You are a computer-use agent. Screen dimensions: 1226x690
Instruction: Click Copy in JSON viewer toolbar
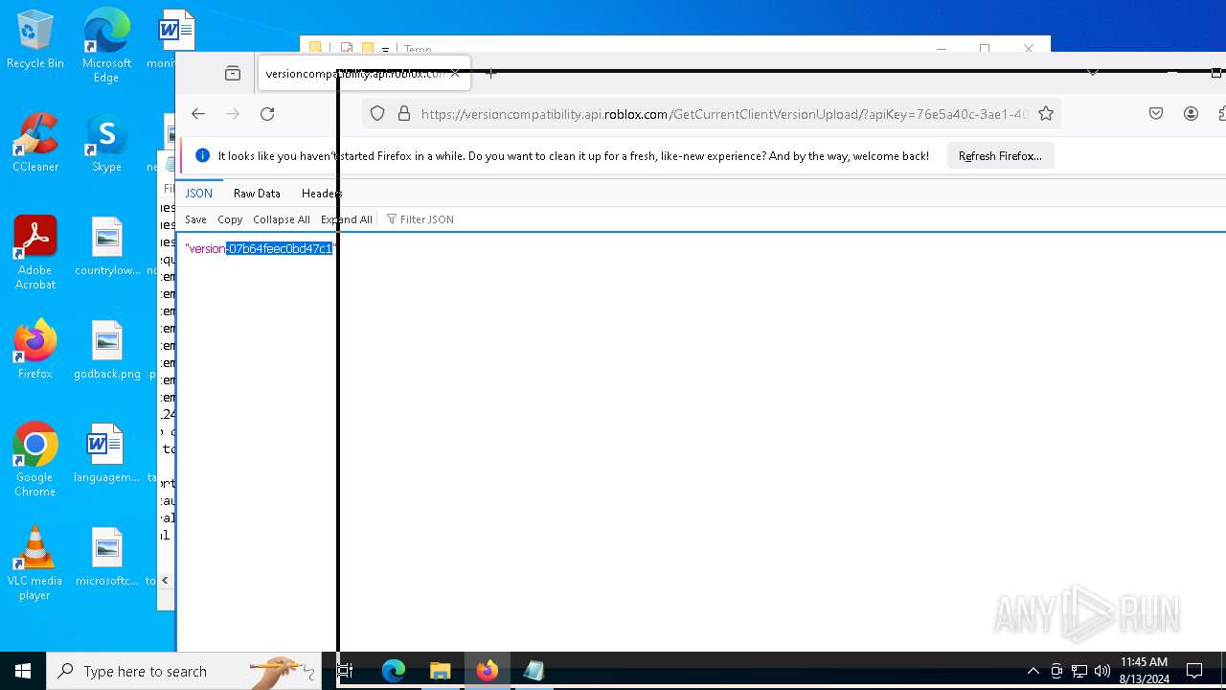click(230, 219)
